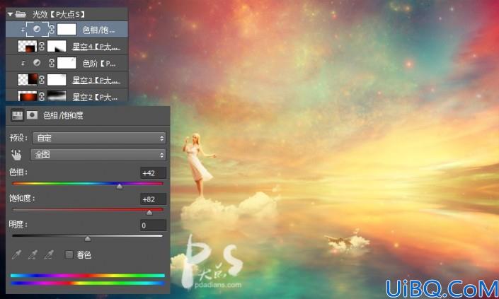Screen dimensions: 499x299
Task: Click the clipping arrow on 色相/饱和度 layer
Action: (x=23, y=30)
